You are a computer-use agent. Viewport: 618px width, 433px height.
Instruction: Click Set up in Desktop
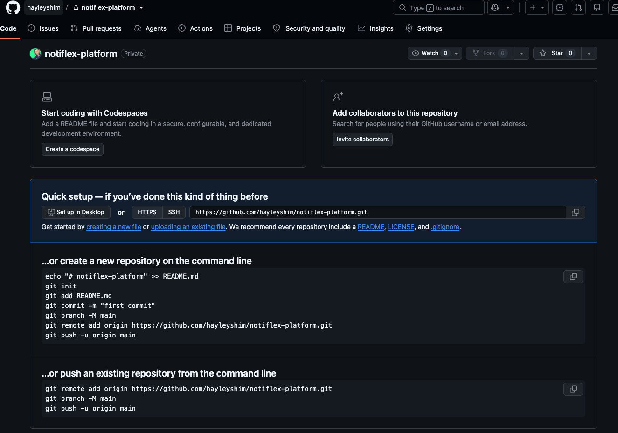click(x=76, y=212)
